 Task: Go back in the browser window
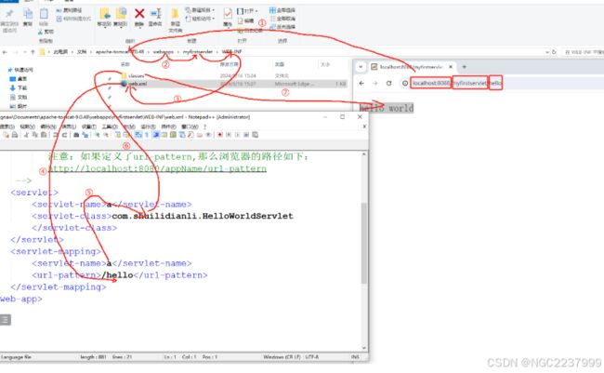[x=361, y=83]
